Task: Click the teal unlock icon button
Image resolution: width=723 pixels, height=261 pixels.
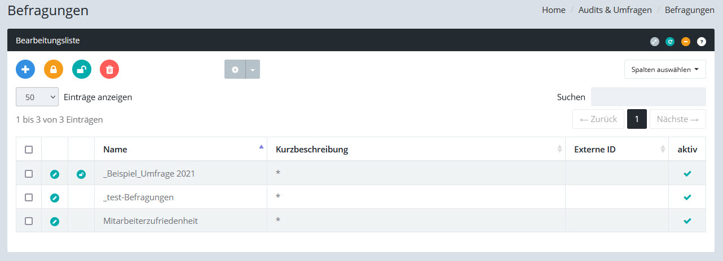Action: point(82,69)
